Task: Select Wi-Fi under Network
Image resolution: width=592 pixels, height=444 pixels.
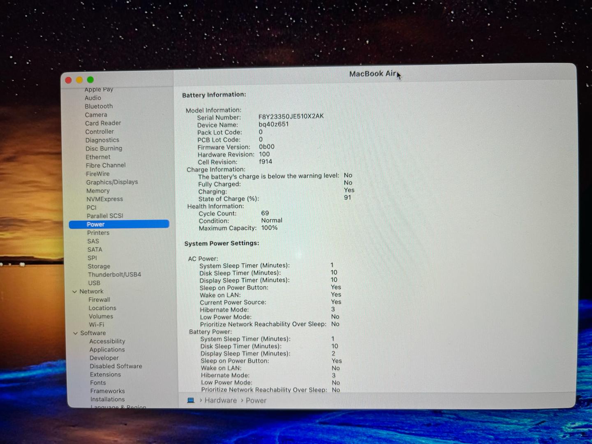Action: pyautogui.click(x=97, y=325)
